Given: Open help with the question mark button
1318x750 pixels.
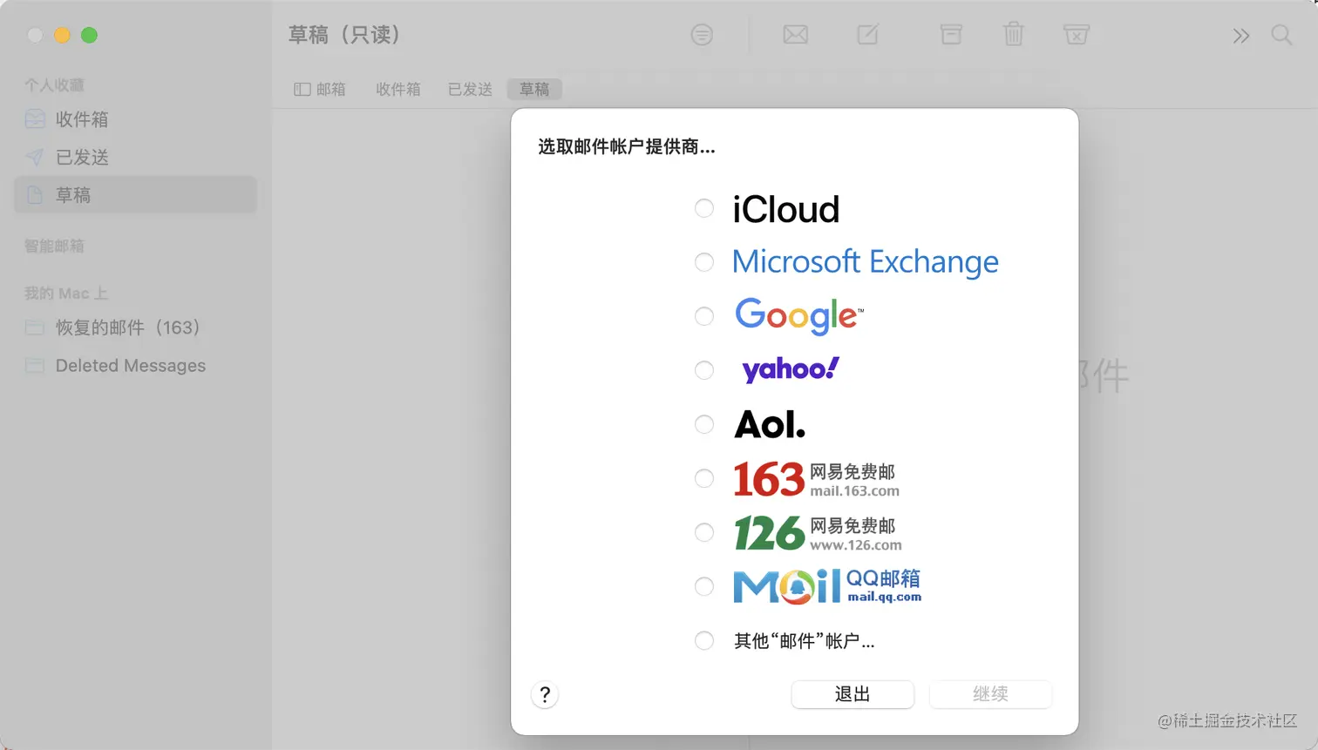Looking at the screenshot, I should pyautogui.click(x=545, y=694).
